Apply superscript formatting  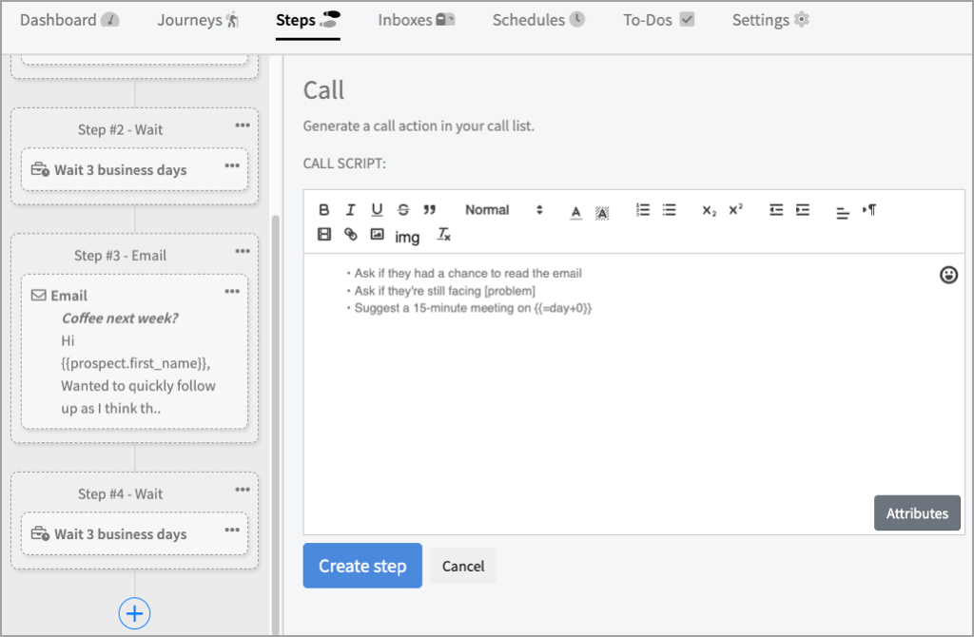click(735, 210)
